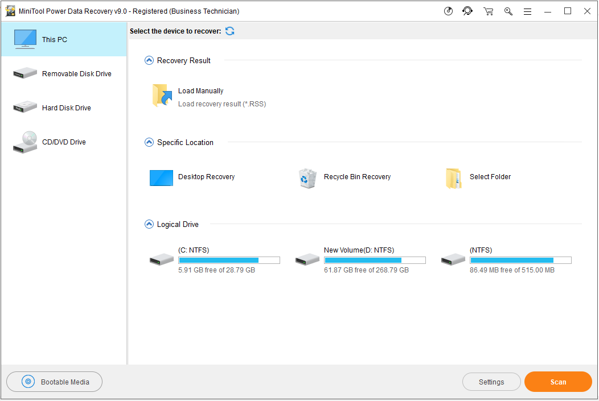
Task: Maximize the MiniTool window
Action: click(x=568, y=11)
